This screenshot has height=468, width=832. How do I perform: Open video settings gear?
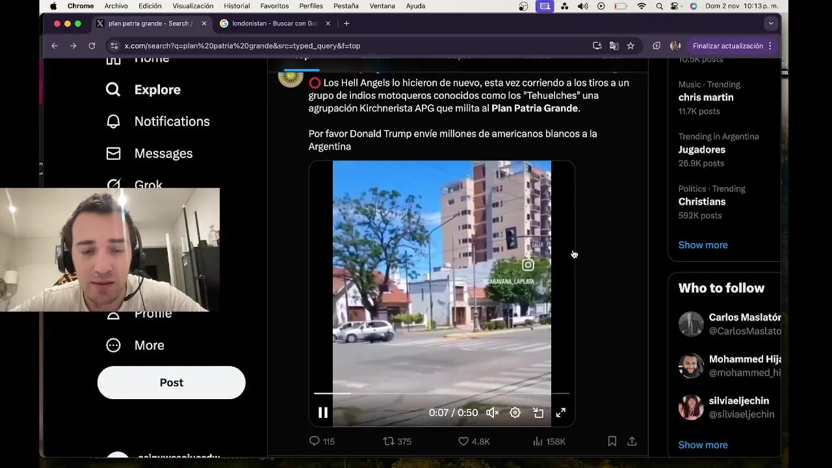[515, 413]
